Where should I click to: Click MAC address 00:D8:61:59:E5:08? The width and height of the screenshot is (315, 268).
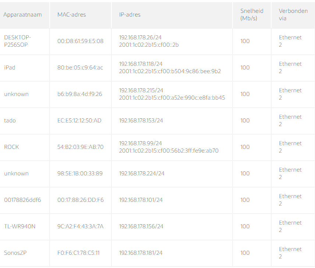(x=80, y=41)
